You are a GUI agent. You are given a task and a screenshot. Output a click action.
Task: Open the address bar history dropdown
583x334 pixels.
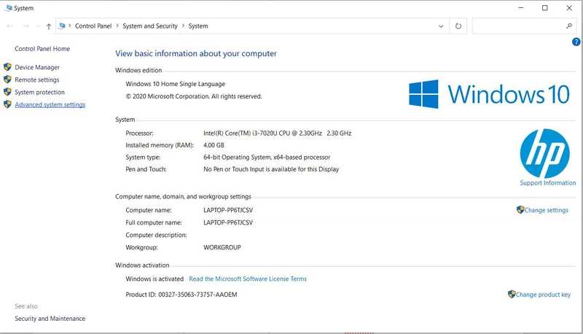point(441,26)
